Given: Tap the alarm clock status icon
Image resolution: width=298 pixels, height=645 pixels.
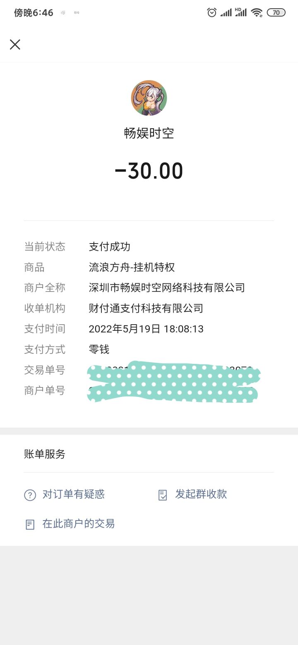Looking at the screenshot, I should 211,12.
